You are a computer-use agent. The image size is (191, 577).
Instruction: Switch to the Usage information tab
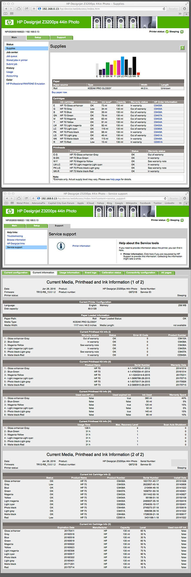[69, 273]
